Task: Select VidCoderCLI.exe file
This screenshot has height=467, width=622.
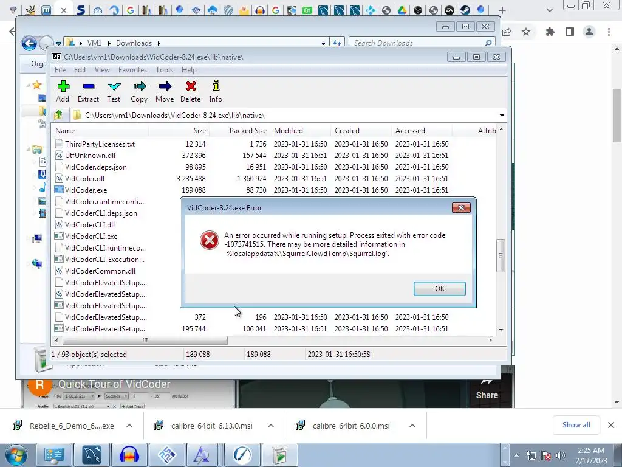Action: [x=91, y=237]
